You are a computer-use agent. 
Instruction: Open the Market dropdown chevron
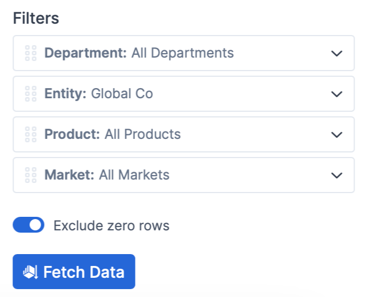click(337, 175)
